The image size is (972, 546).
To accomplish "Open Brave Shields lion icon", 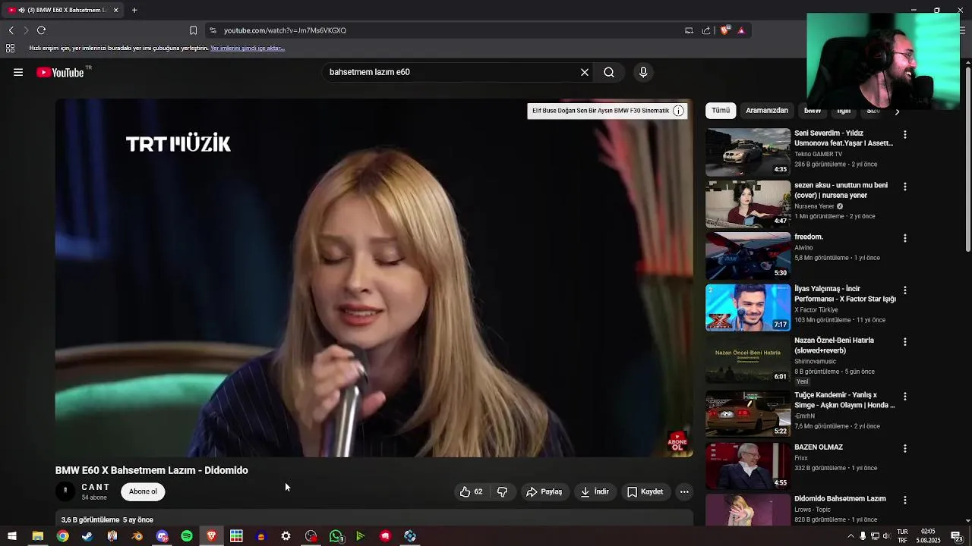I will (x=724, y=30).
